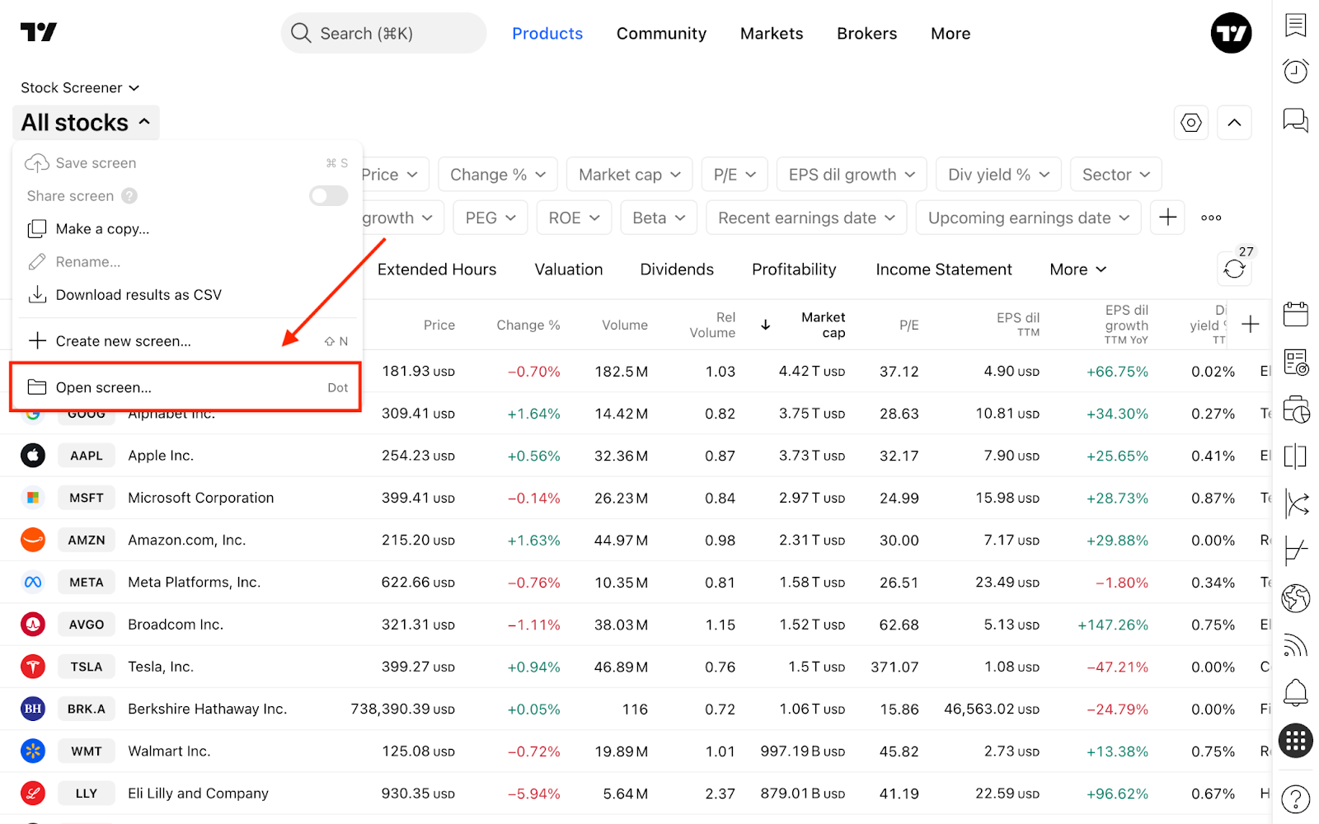Switch to the Income Statement tab
This screenshot has width=1319, height=824.
tap(944, 269)
